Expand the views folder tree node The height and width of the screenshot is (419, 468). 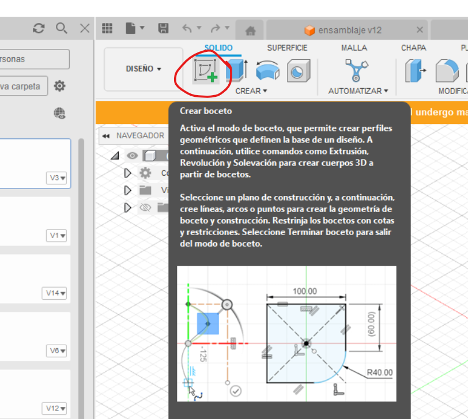coord(128,190)
